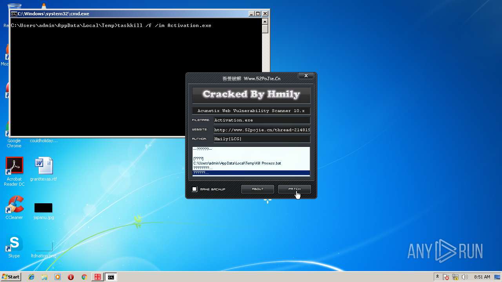Select the couldholiday desktop file label
Screen dimensions: 502x282
(x=44, y=141)
